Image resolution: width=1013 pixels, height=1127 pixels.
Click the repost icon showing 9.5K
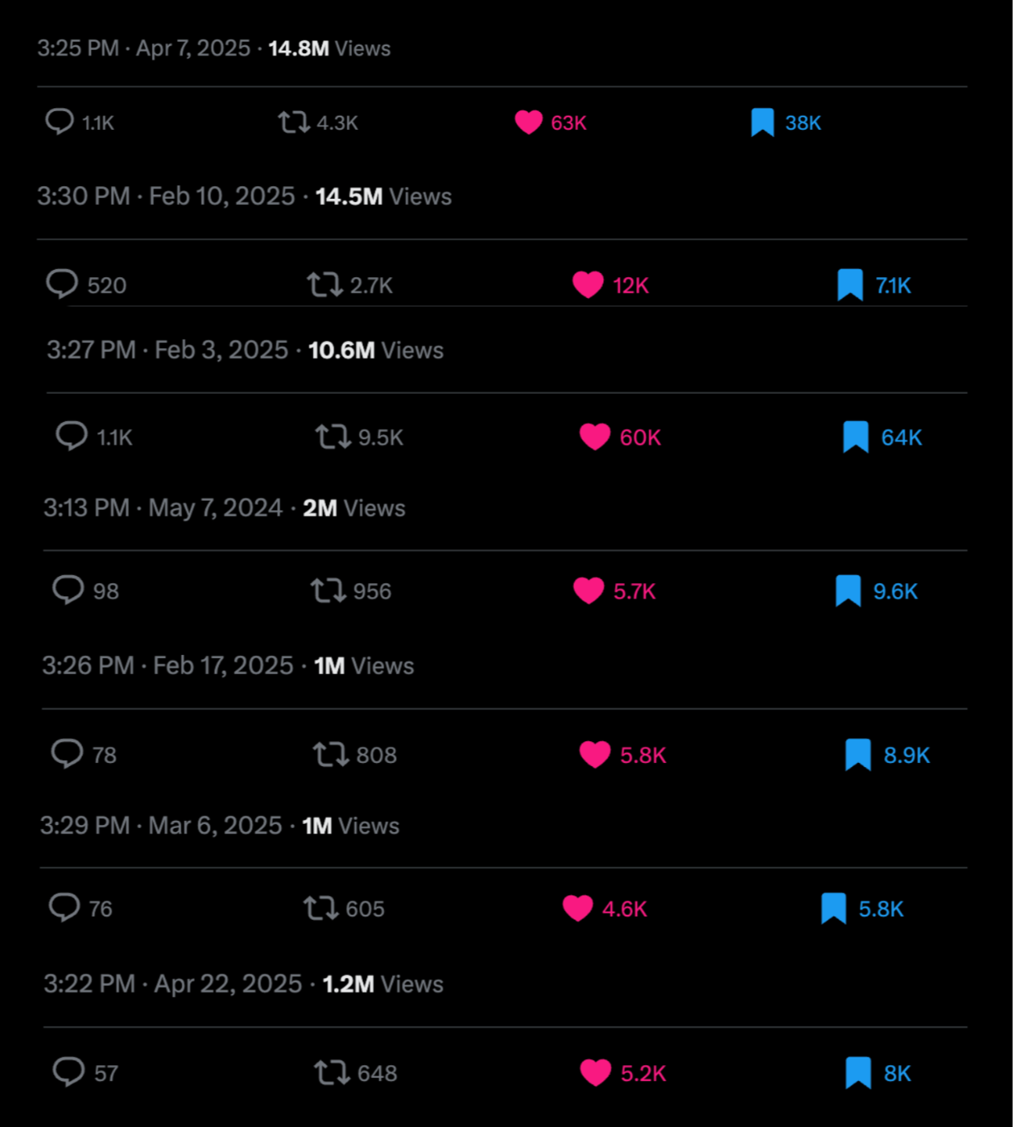332,437
